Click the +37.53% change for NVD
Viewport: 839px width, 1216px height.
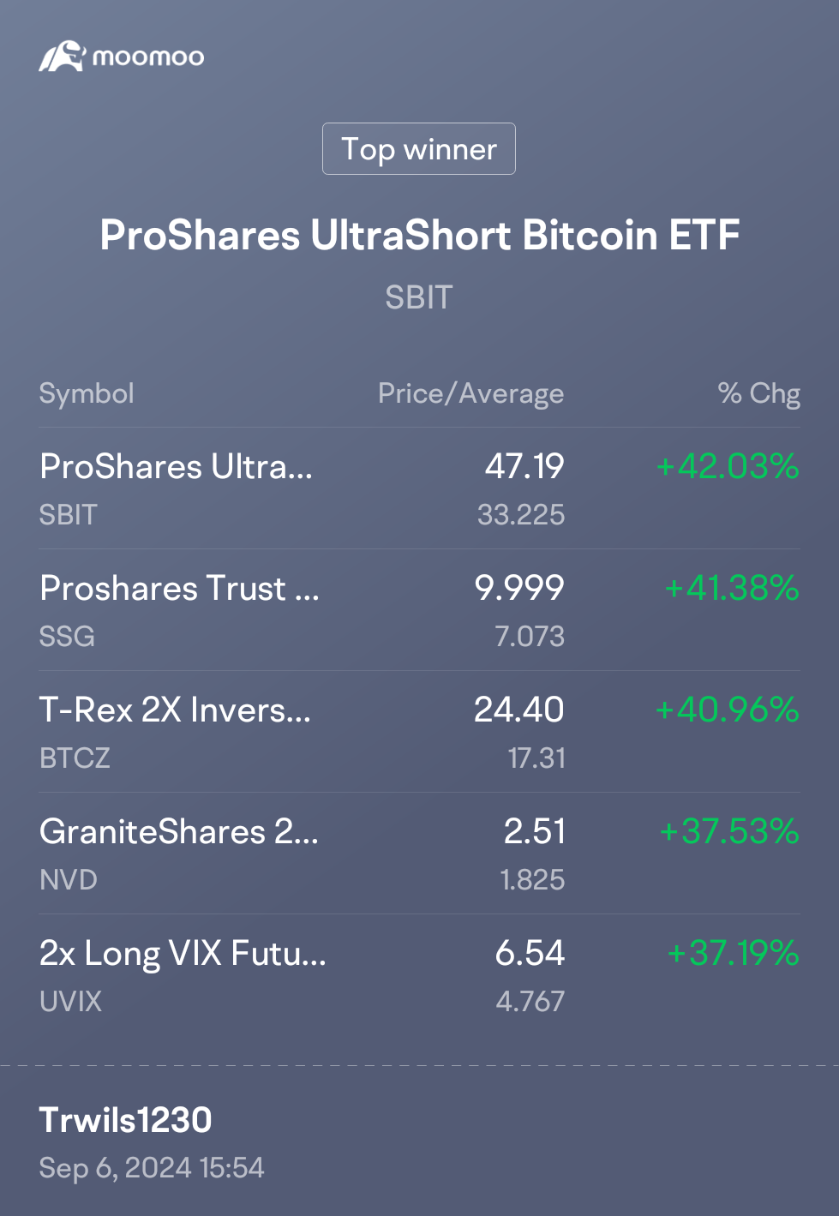point(729,831)
